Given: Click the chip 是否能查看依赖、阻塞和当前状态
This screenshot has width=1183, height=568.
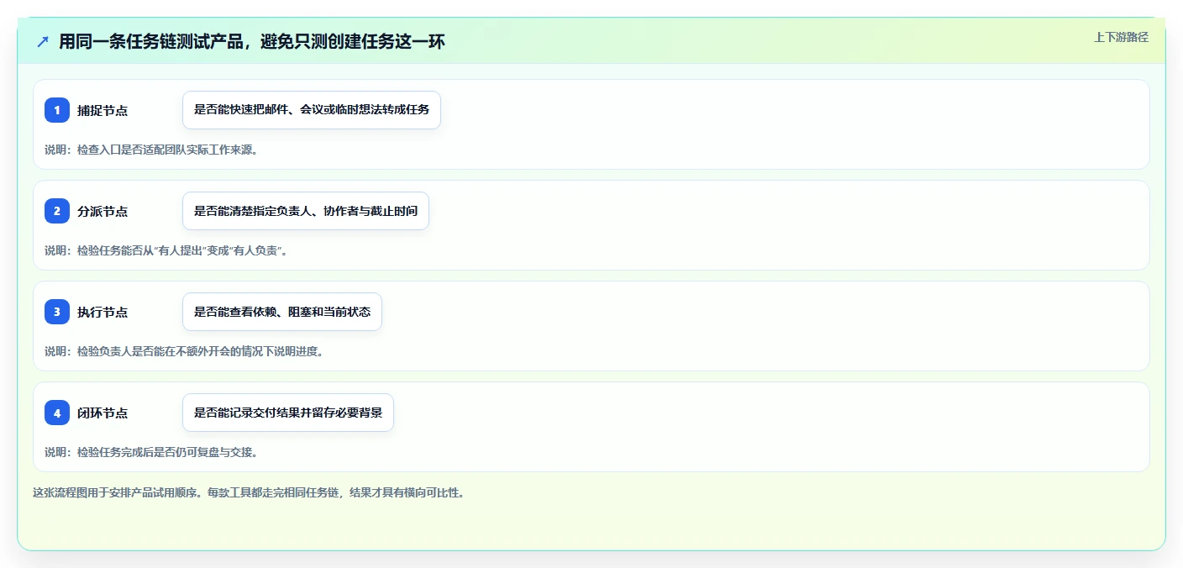Looking at the screenshot, I should coord(282,312).
